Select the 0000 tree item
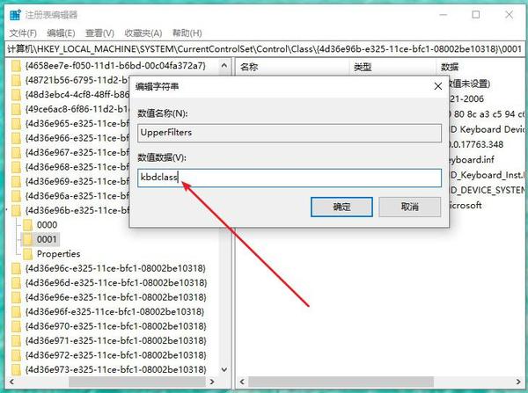This screenshot has height=393, width=528. [48, 225]
